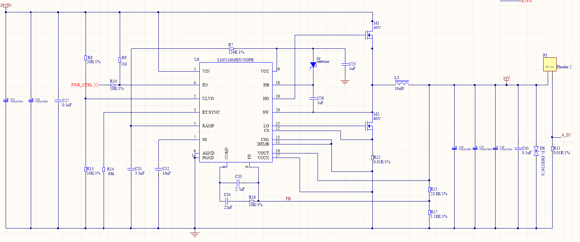Select the R9 1M resistor symbol
Image resolution: width=580 pixels, height=242 pixels.
pos(120,60)
